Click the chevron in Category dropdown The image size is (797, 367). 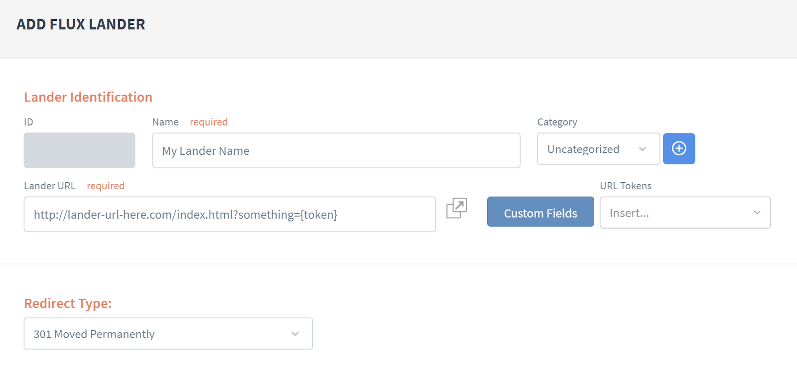643,149
